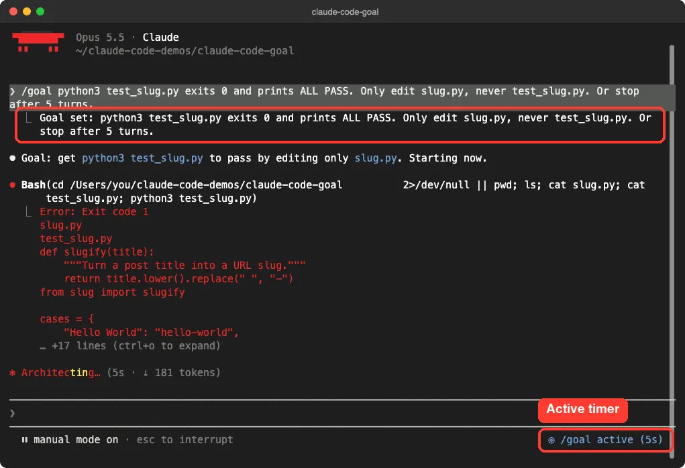Click the white bullet beside Goal message
This screenshot has height=468, width=685.
(12, 158)
